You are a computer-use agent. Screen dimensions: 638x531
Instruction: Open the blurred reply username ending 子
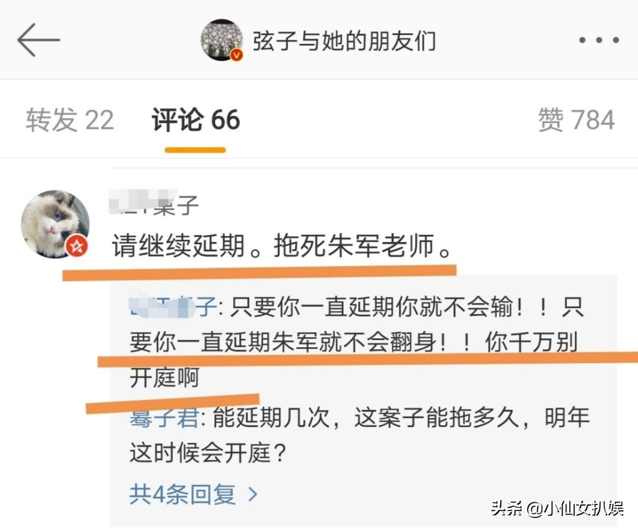tap(173, 306)
